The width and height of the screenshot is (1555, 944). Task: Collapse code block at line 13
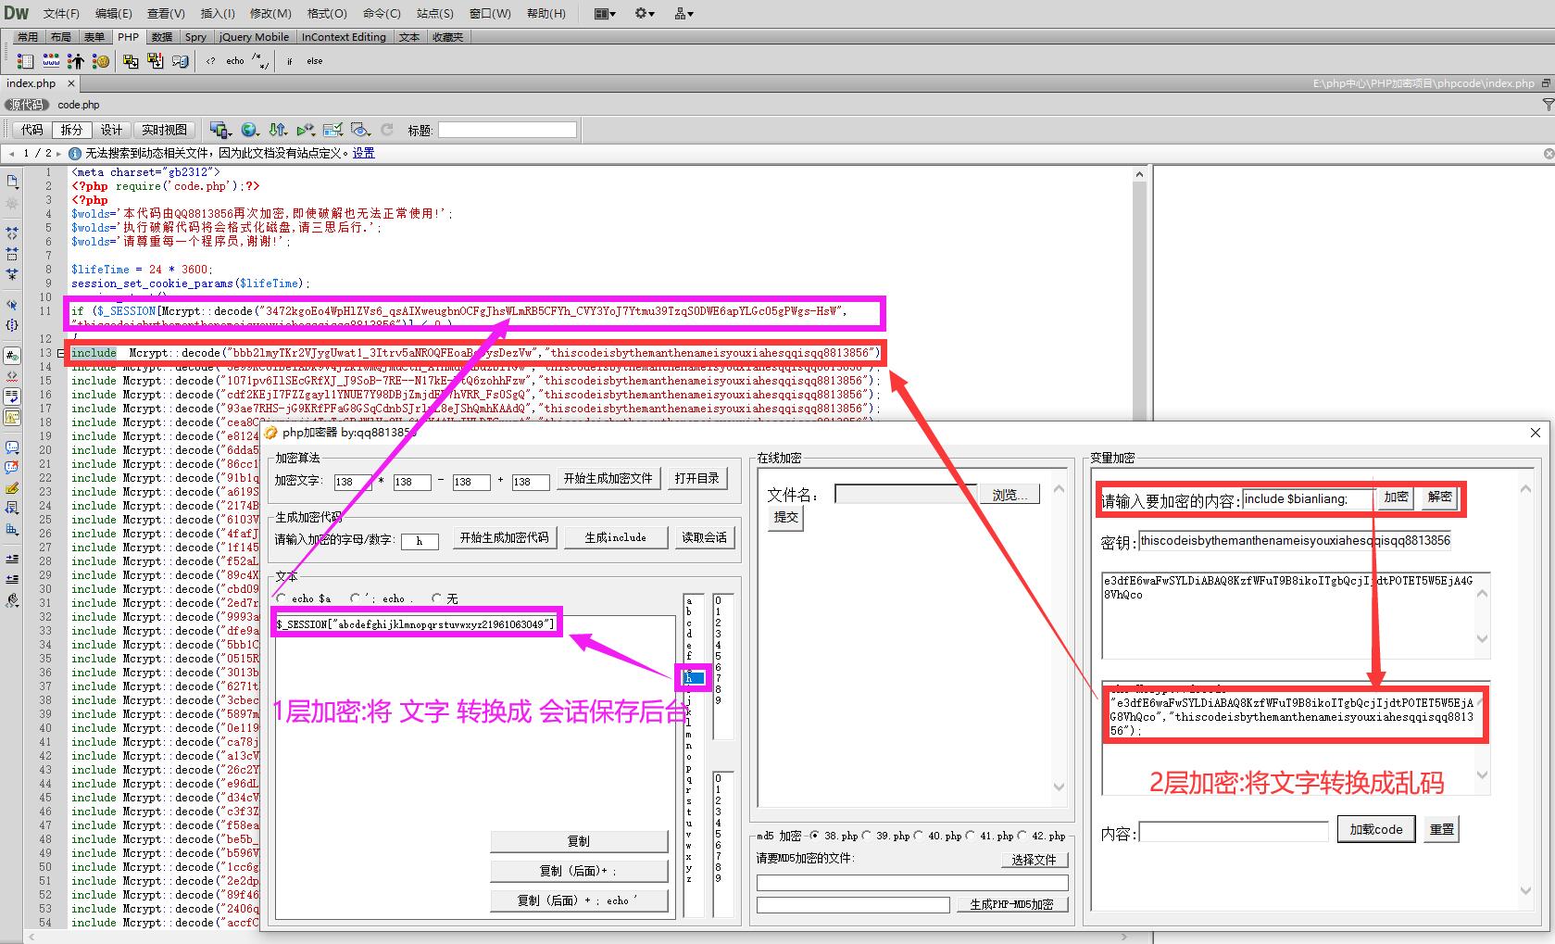point(61,353)
